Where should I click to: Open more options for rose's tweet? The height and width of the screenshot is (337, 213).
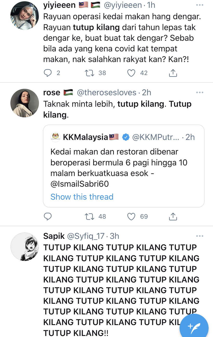tap(200, 92)
